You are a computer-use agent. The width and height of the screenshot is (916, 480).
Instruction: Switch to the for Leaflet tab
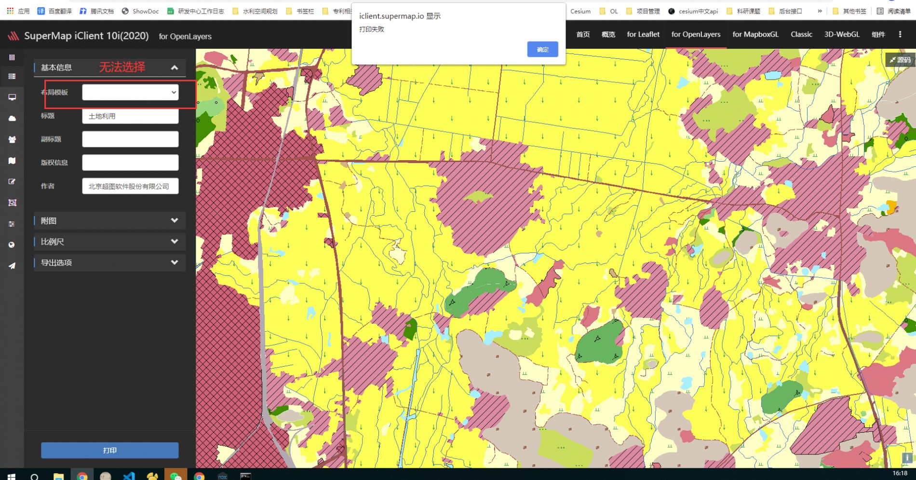coord(643,34)
